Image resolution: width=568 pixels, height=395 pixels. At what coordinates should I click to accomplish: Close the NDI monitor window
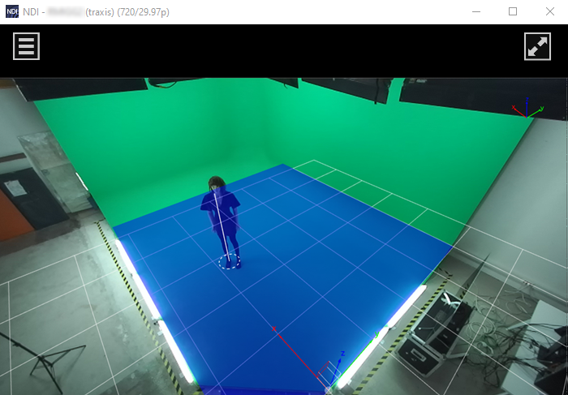(x=549, y=12)
